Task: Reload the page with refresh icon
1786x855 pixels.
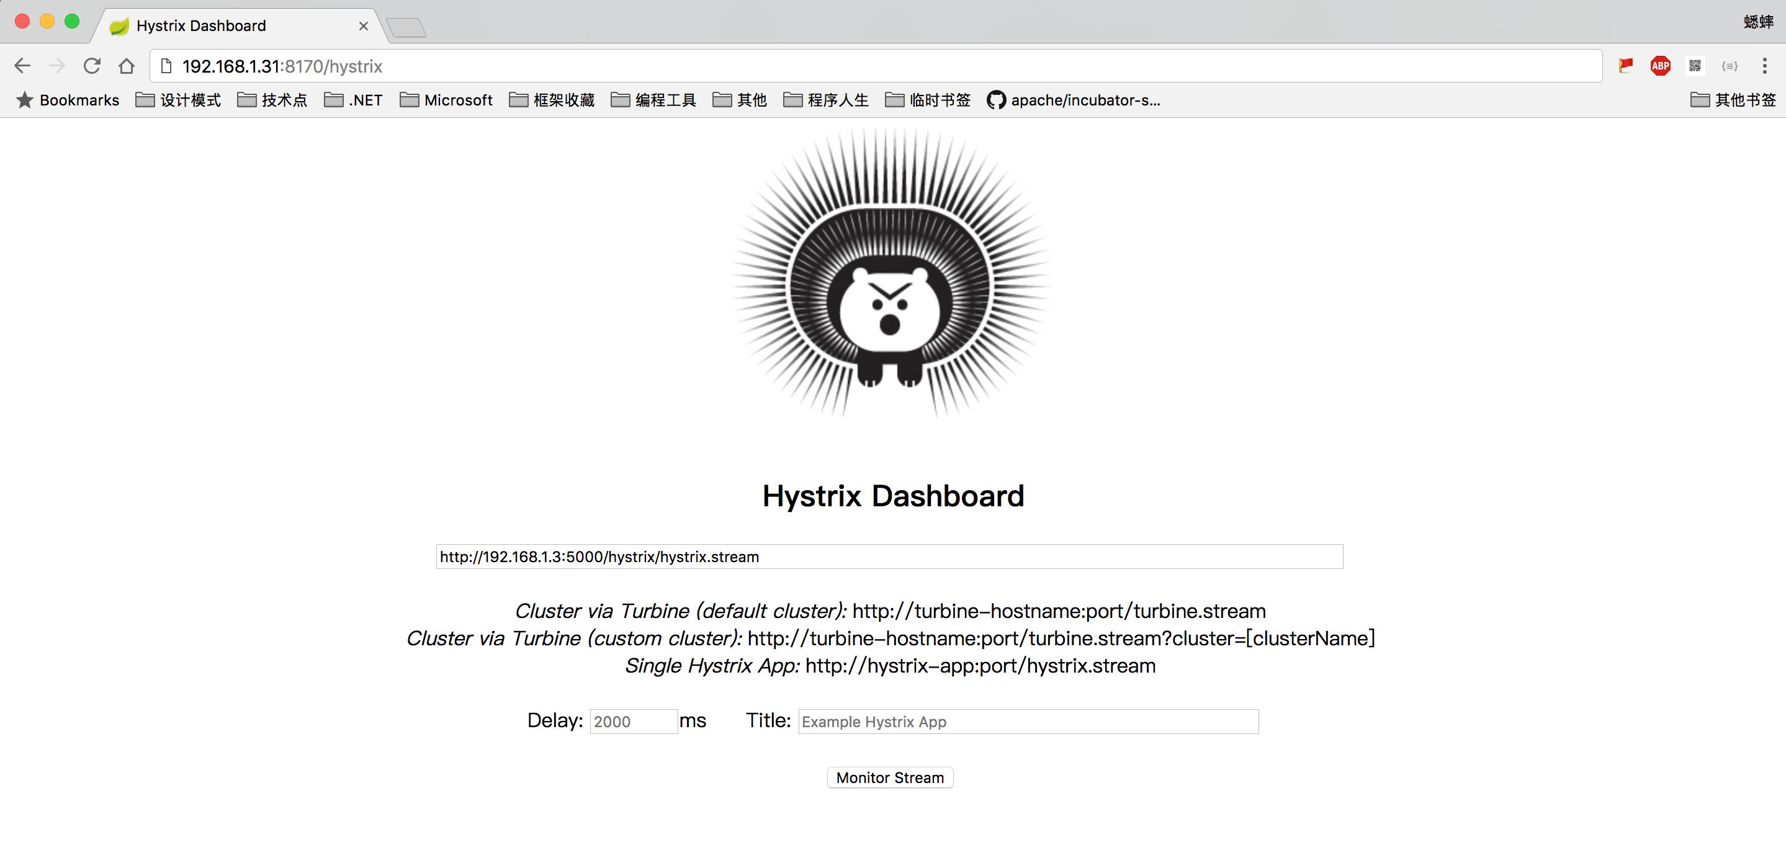Action: [91, 66]
